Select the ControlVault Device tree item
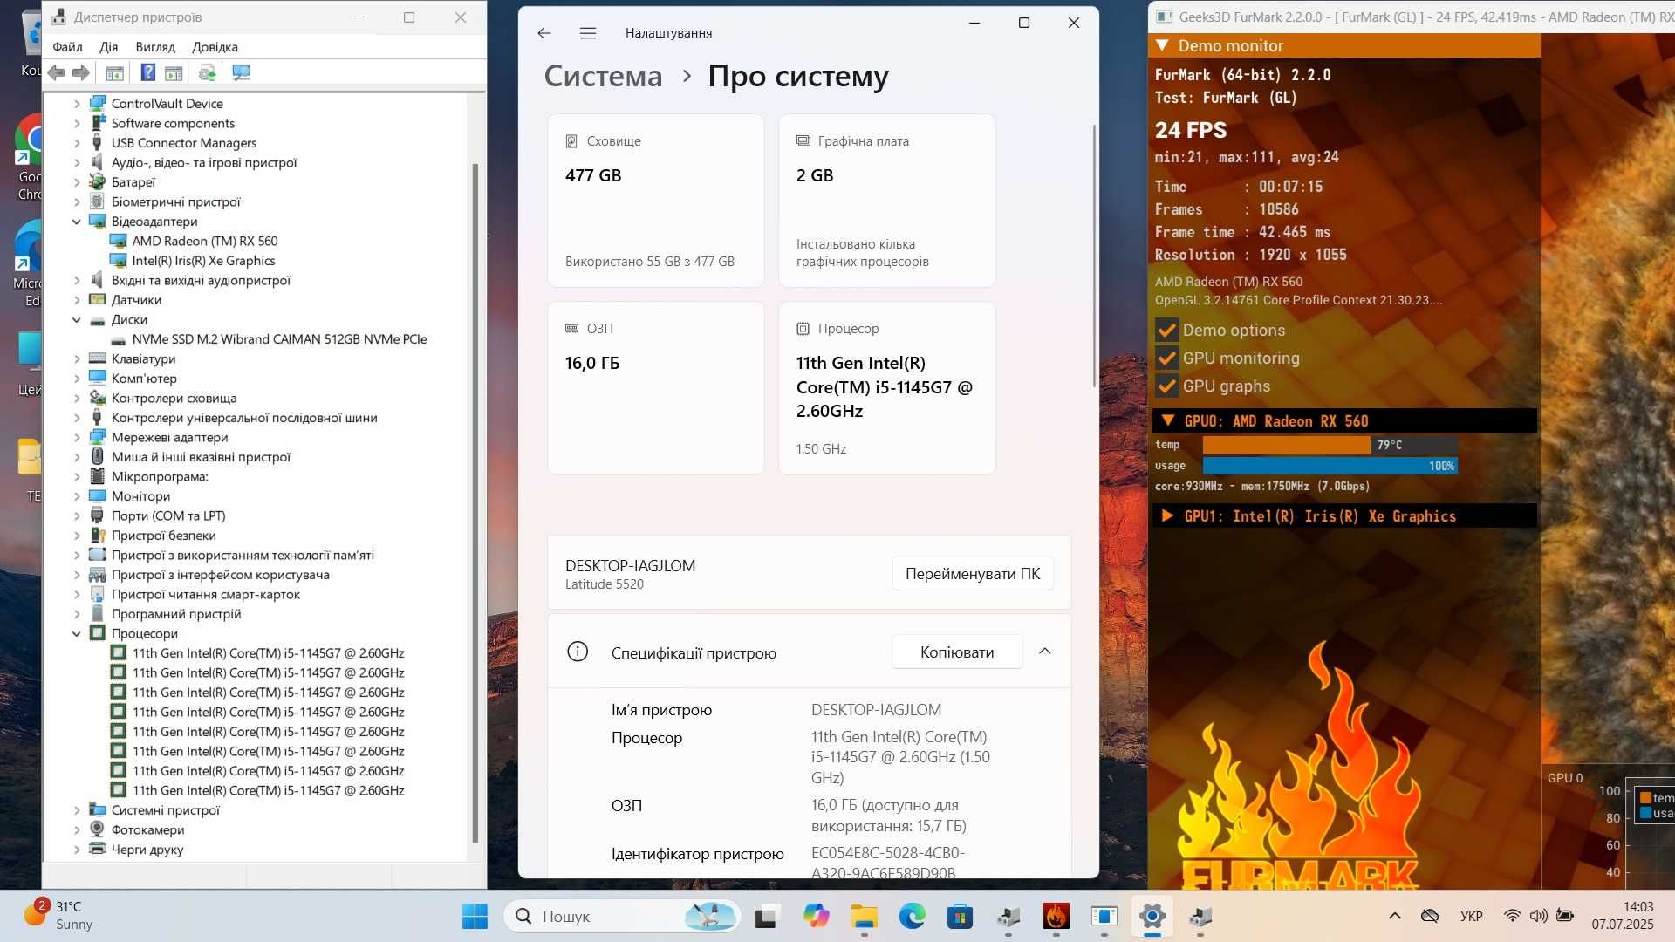This screenshot has height=942, width=1675. 167,104
